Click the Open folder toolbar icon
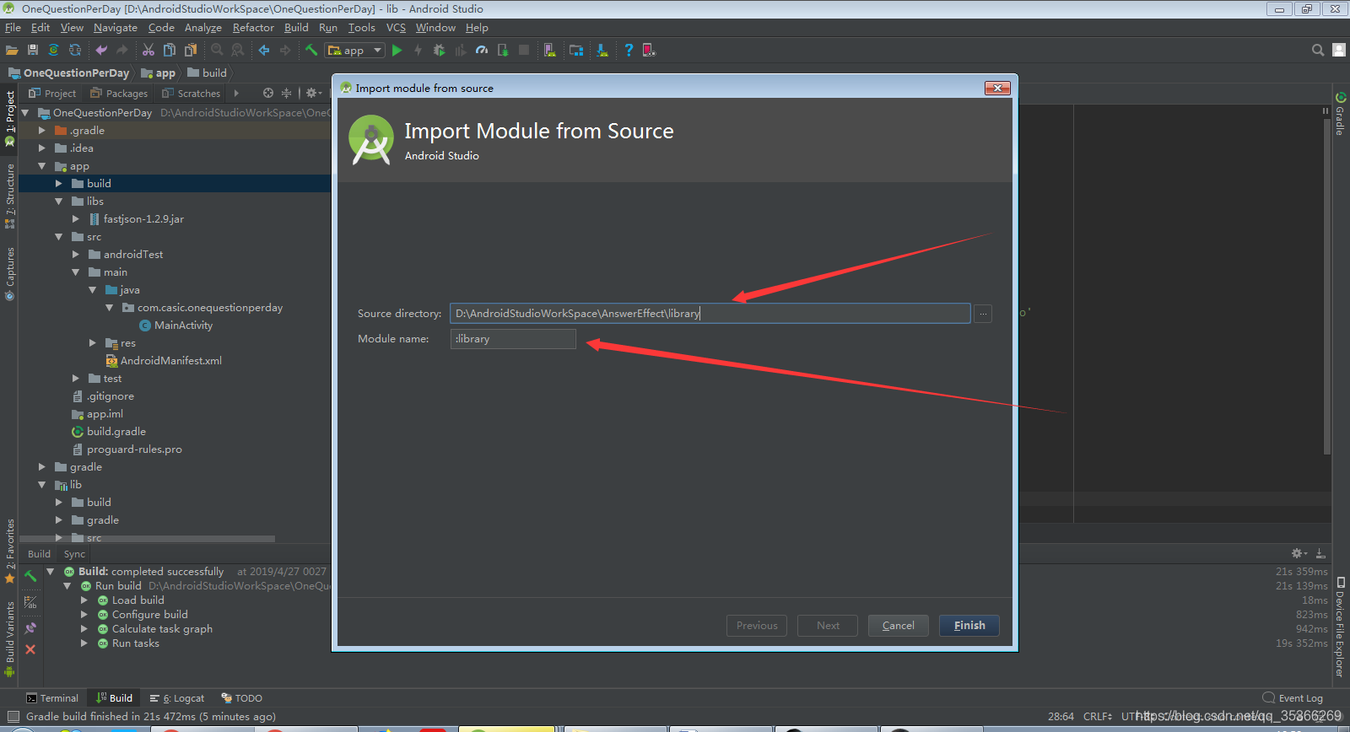Viewport: 1350px width, 732px height. tap(12, 51)
